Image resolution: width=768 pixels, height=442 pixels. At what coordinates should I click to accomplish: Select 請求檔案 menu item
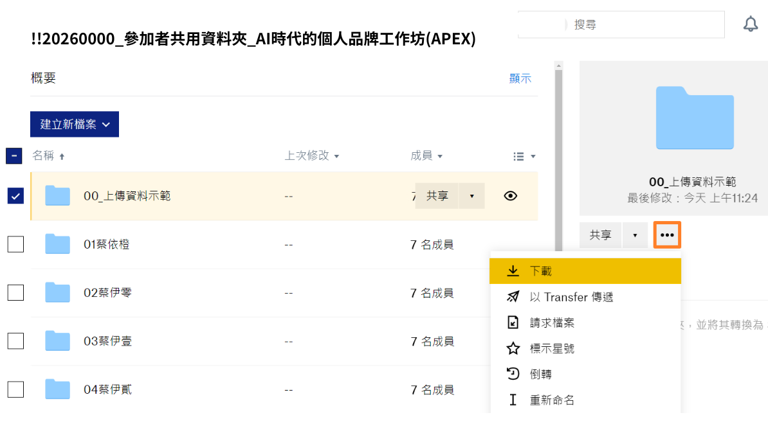[585, 323]
